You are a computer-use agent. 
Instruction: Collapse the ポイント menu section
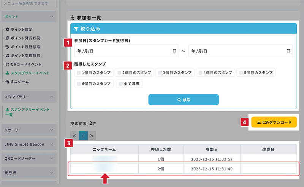[51, 17]
